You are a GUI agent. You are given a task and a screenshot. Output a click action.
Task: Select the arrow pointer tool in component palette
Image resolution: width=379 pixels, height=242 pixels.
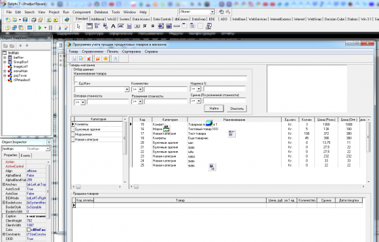point(78,26)
